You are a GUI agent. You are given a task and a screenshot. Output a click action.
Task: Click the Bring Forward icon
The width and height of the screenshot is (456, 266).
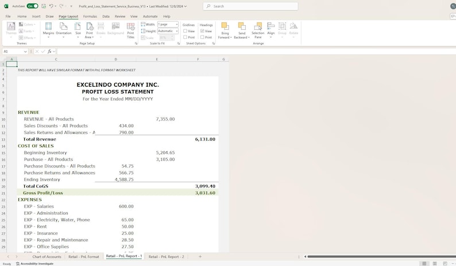225,26
